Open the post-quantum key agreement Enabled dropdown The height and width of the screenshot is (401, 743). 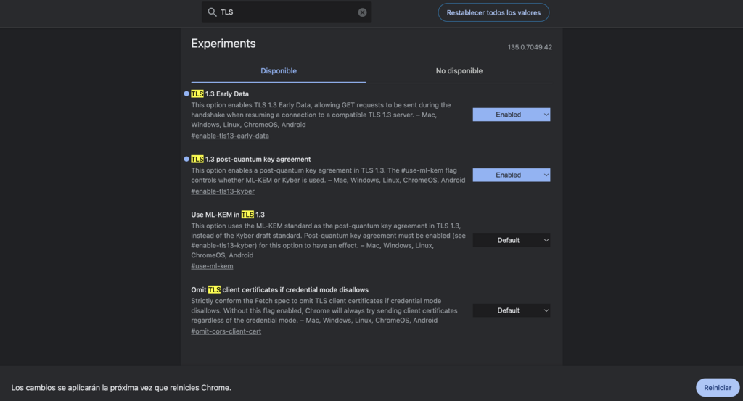(511, 175)
